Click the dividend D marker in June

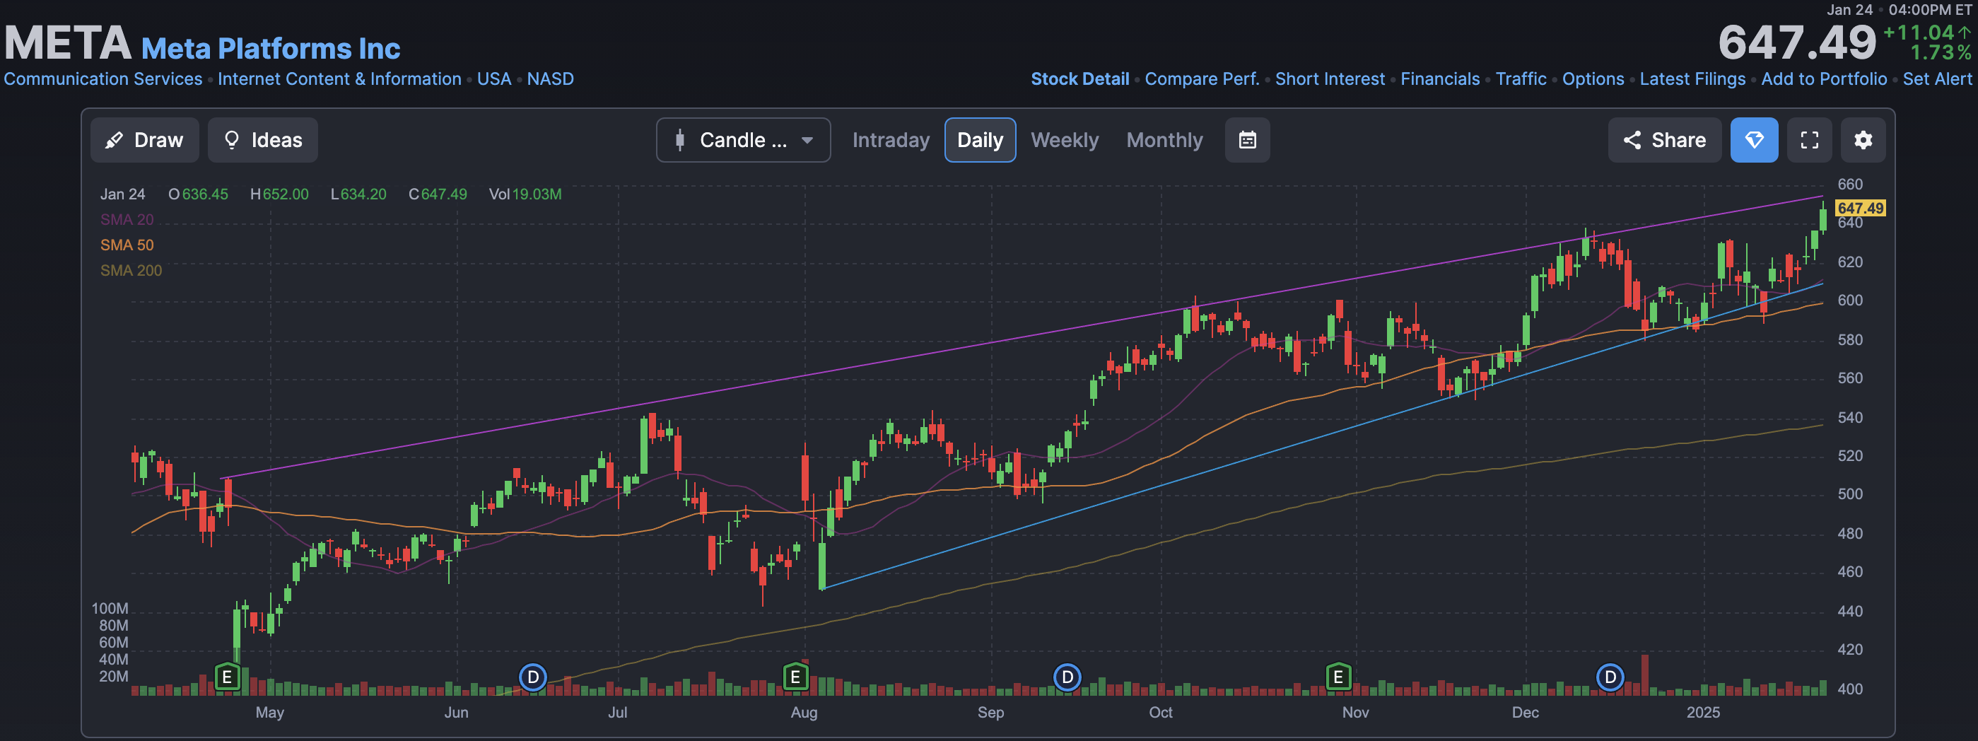533,677
